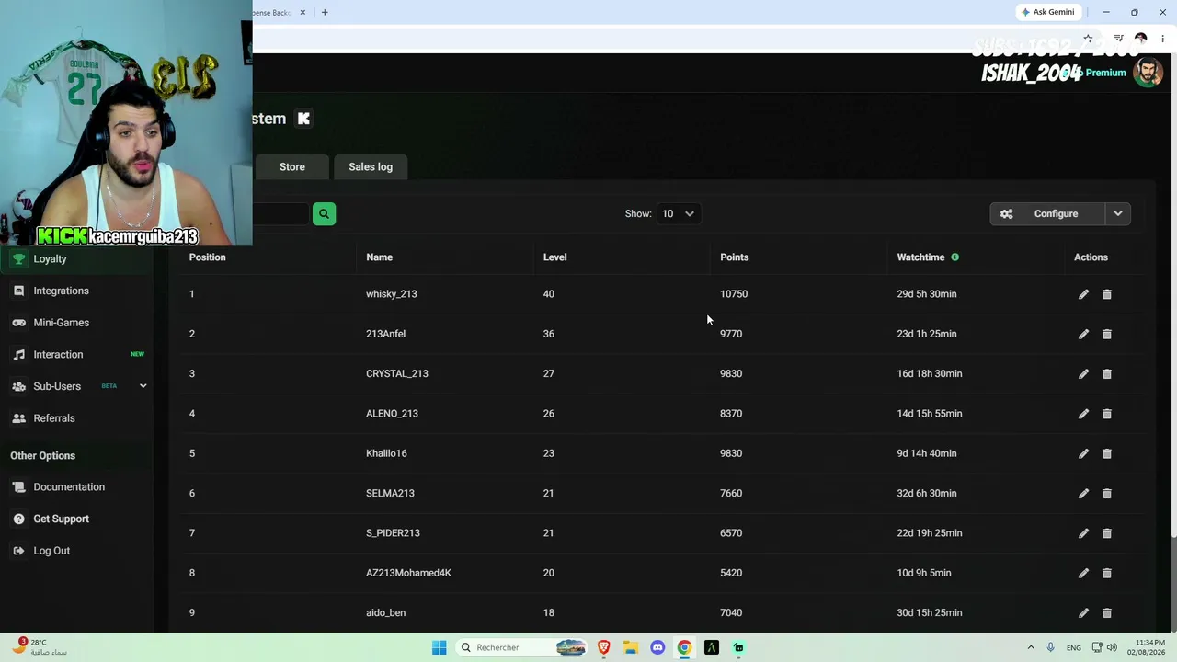1177x662 pixels.
Task: Click the name AZ213Mohamed4K
Action: pyautogui.click(x=408, y=573)
